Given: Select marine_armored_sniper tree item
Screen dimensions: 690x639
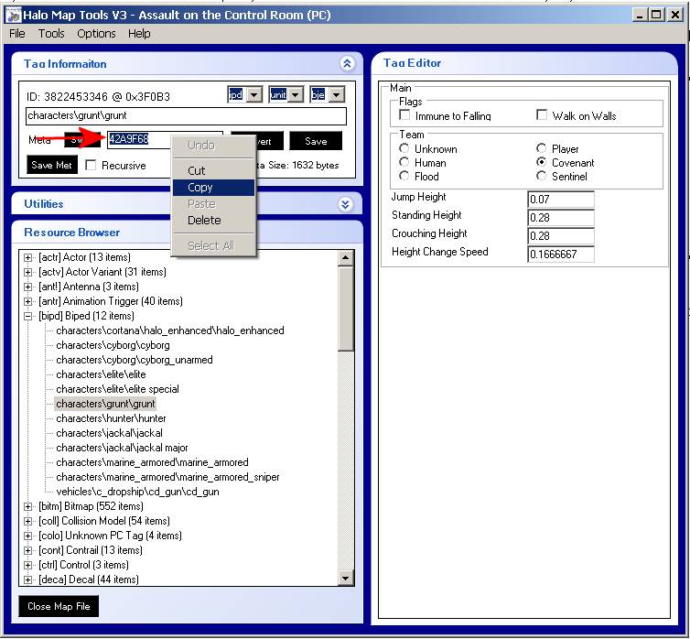Looking at the screenshot, I should [x=167, y=477].
